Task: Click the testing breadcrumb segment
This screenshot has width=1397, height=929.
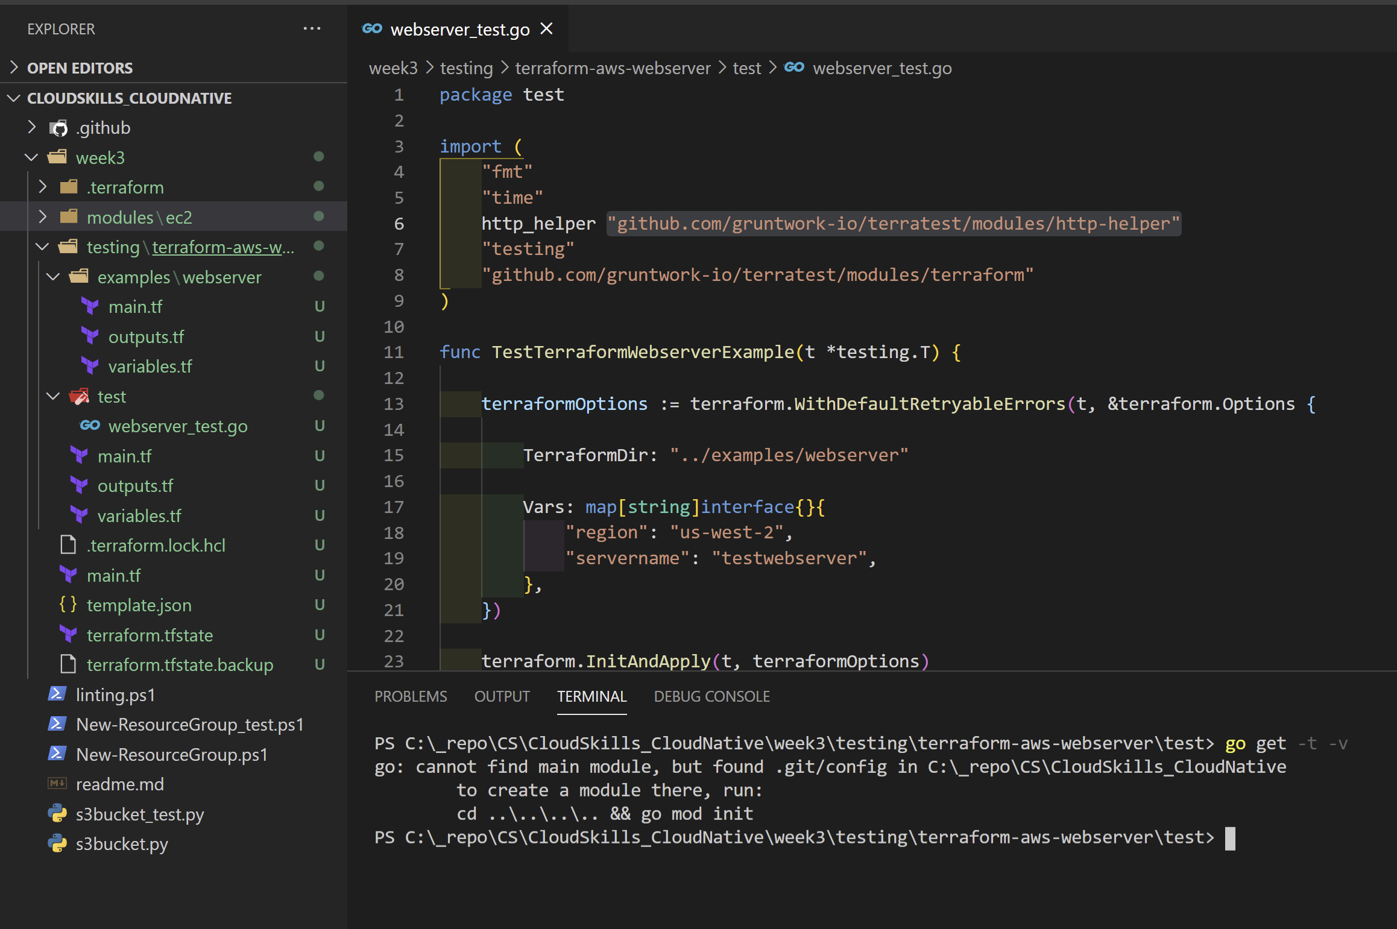Action: click(x=466, y=68)
